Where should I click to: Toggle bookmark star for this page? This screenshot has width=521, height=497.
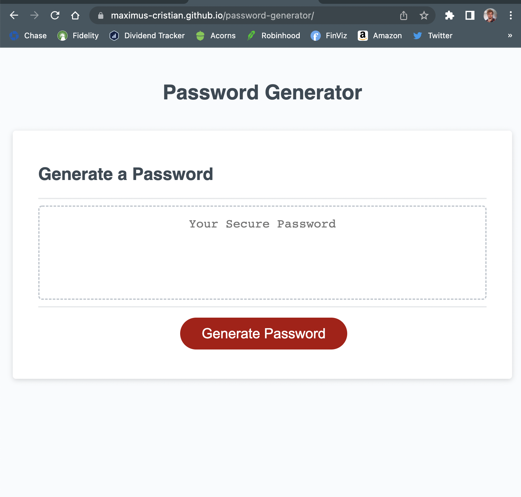point(424,15)
